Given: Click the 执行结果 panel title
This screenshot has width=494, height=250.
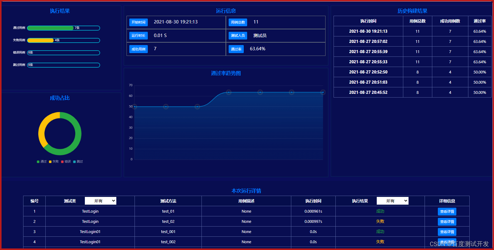Looking at the screenshot, I should pos(60,11).
